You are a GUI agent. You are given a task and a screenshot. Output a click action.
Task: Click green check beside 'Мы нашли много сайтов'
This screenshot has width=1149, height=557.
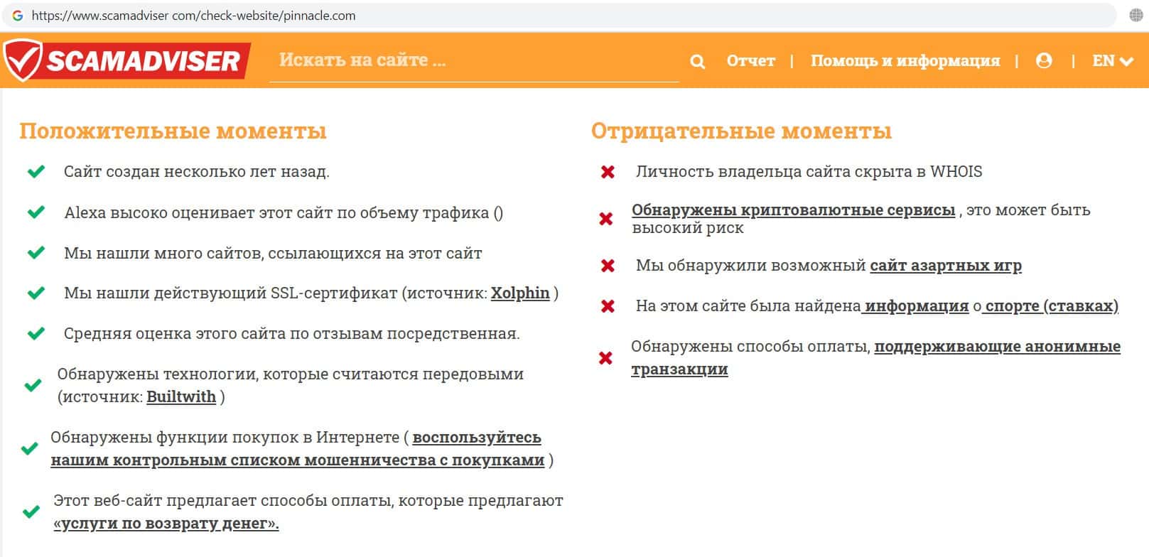coord(36,253)
